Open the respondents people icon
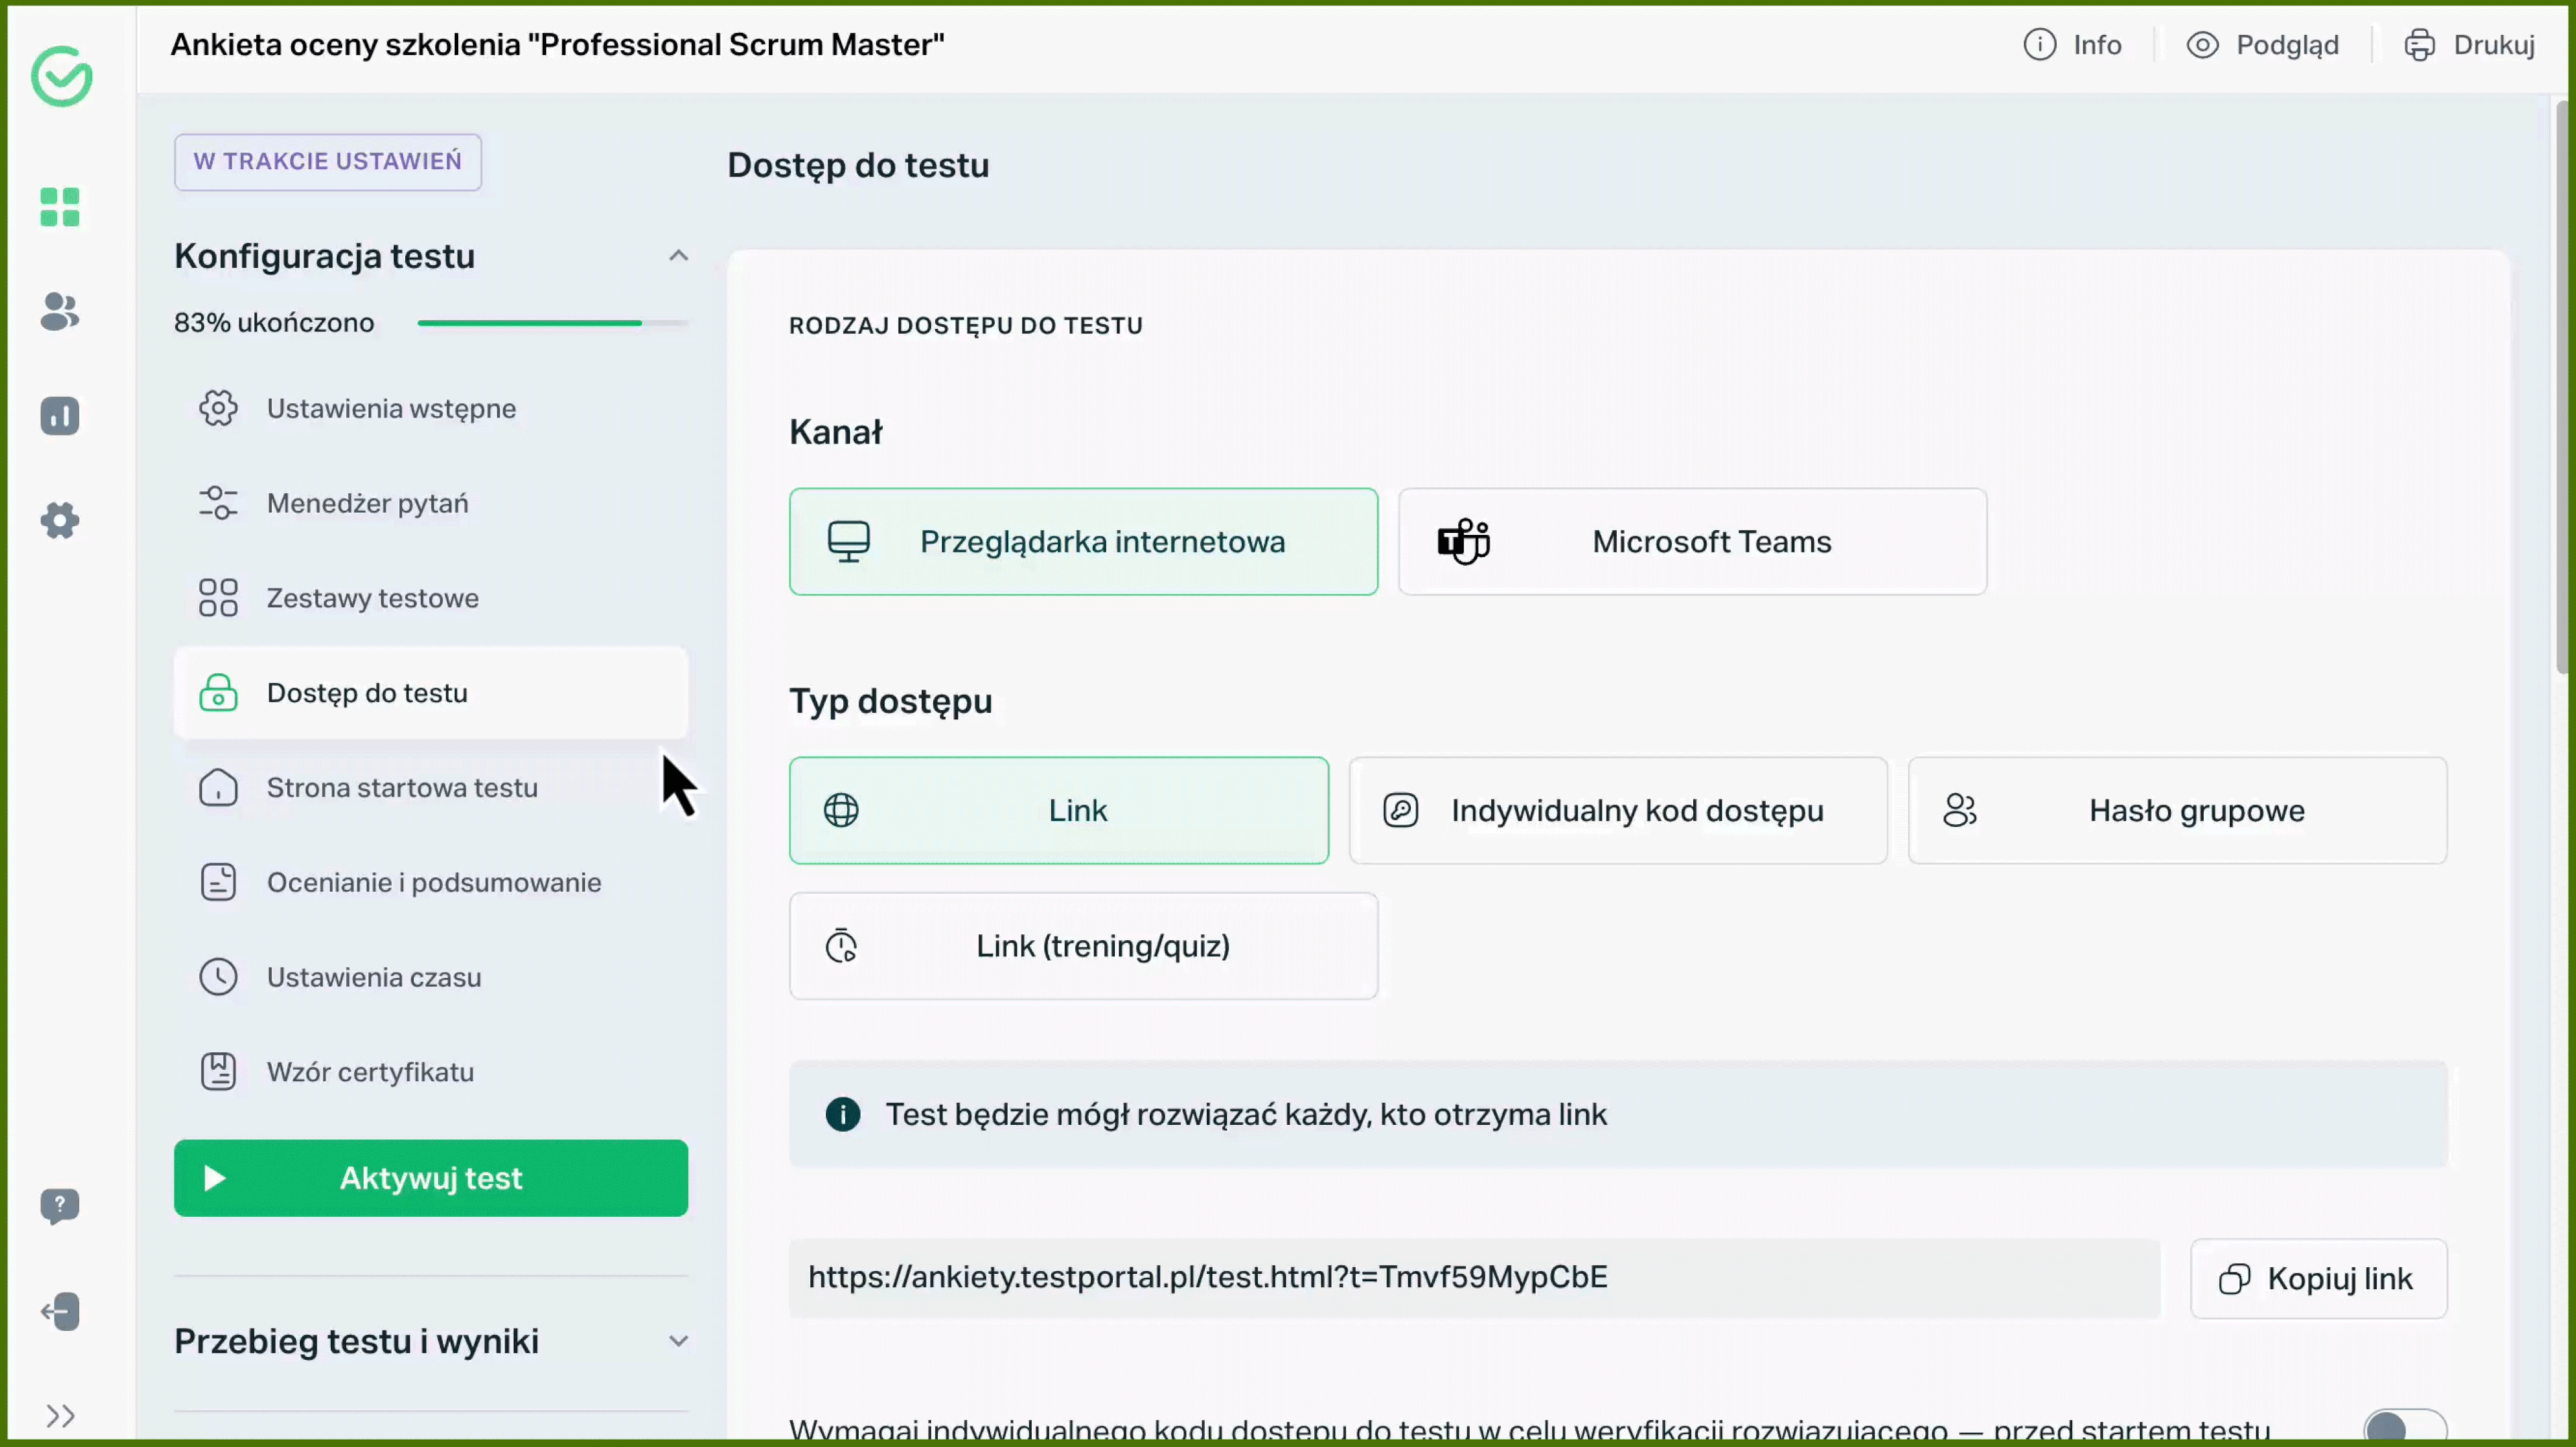 pyautogui.click(x=60, y=311)
